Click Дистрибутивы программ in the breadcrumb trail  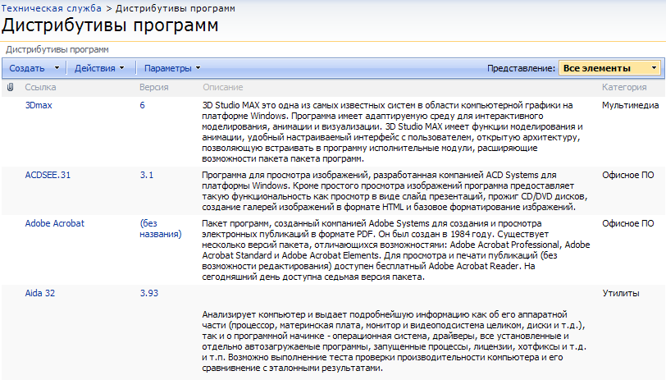point(176,7)
